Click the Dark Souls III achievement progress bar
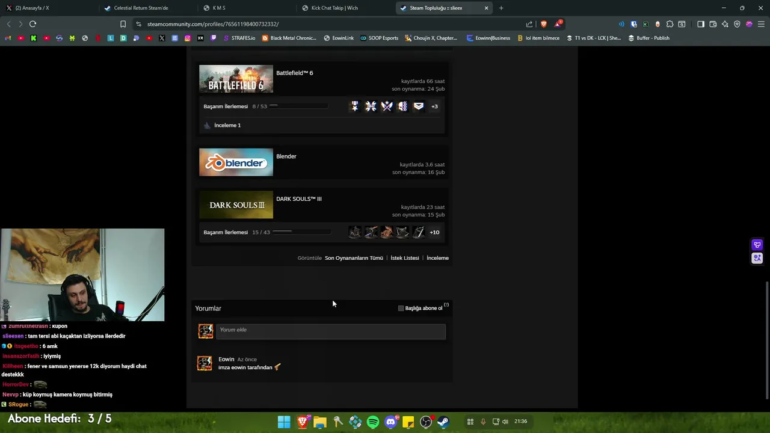 302,232
